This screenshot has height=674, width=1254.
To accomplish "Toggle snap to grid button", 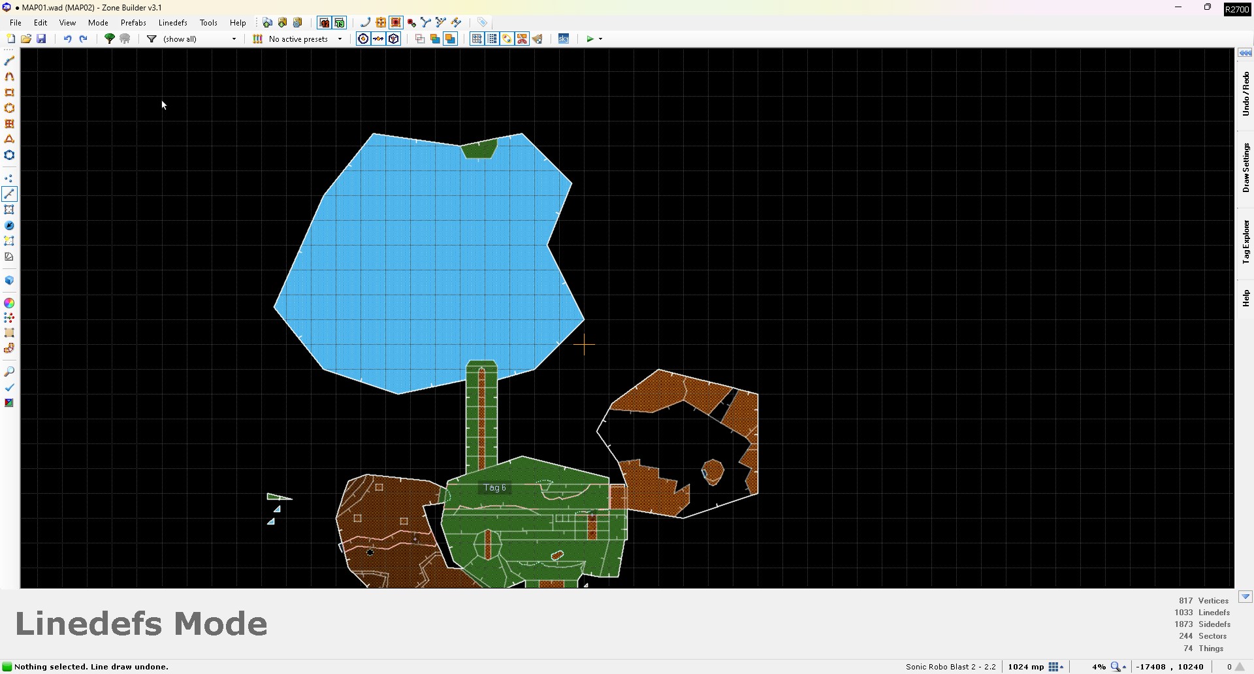I will (x=477, y=39).
